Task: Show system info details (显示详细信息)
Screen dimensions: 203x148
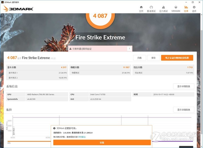Action: tap(184, 87)
